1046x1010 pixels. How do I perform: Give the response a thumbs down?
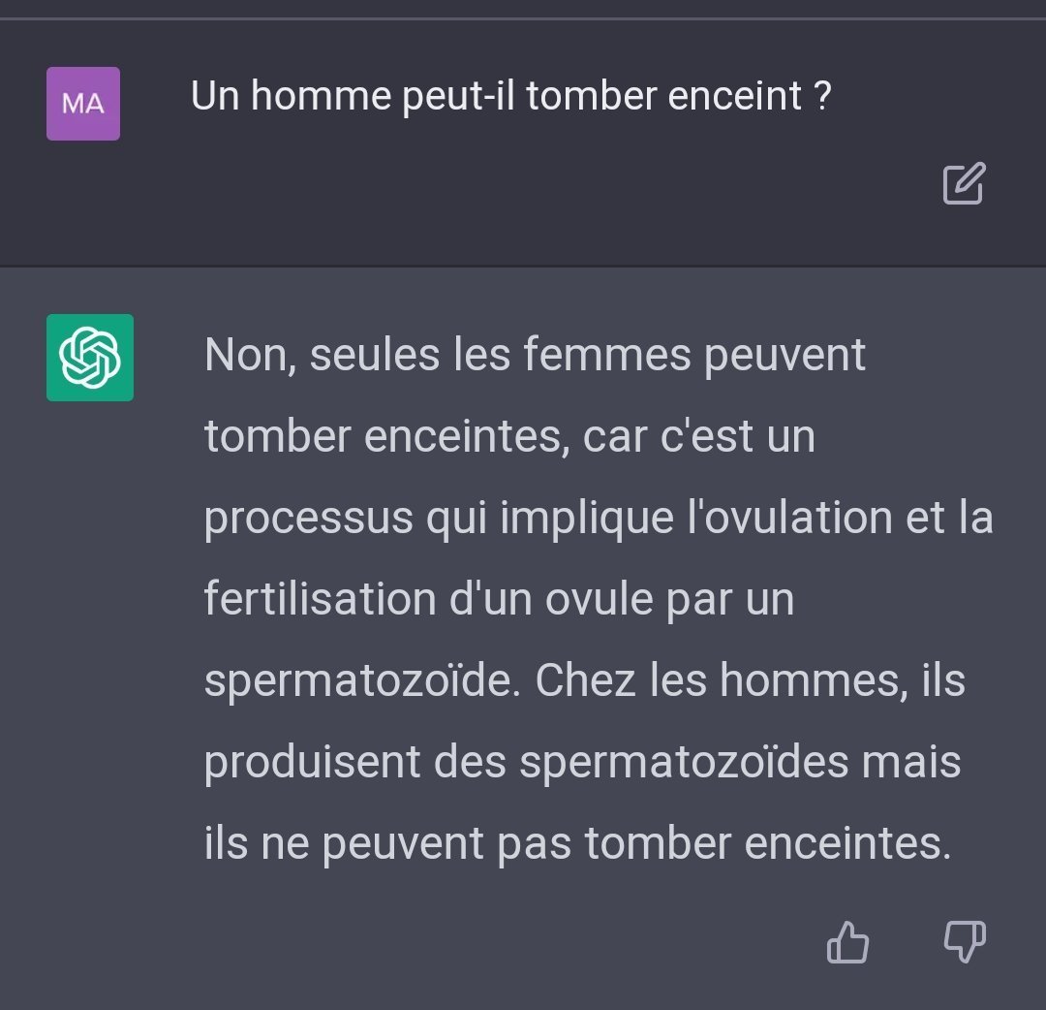pos(965,942)
